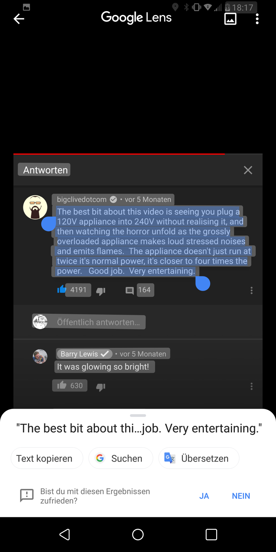
Task: Answer JA to the feedback question
Action: [204, 496]
